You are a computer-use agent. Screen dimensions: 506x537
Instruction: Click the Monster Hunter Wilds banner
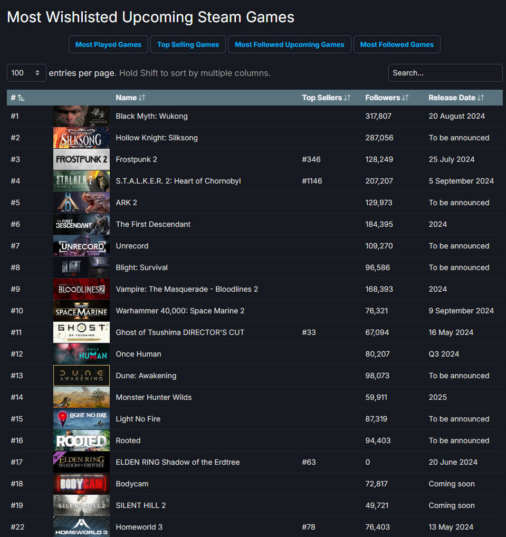tap(82, 397)
